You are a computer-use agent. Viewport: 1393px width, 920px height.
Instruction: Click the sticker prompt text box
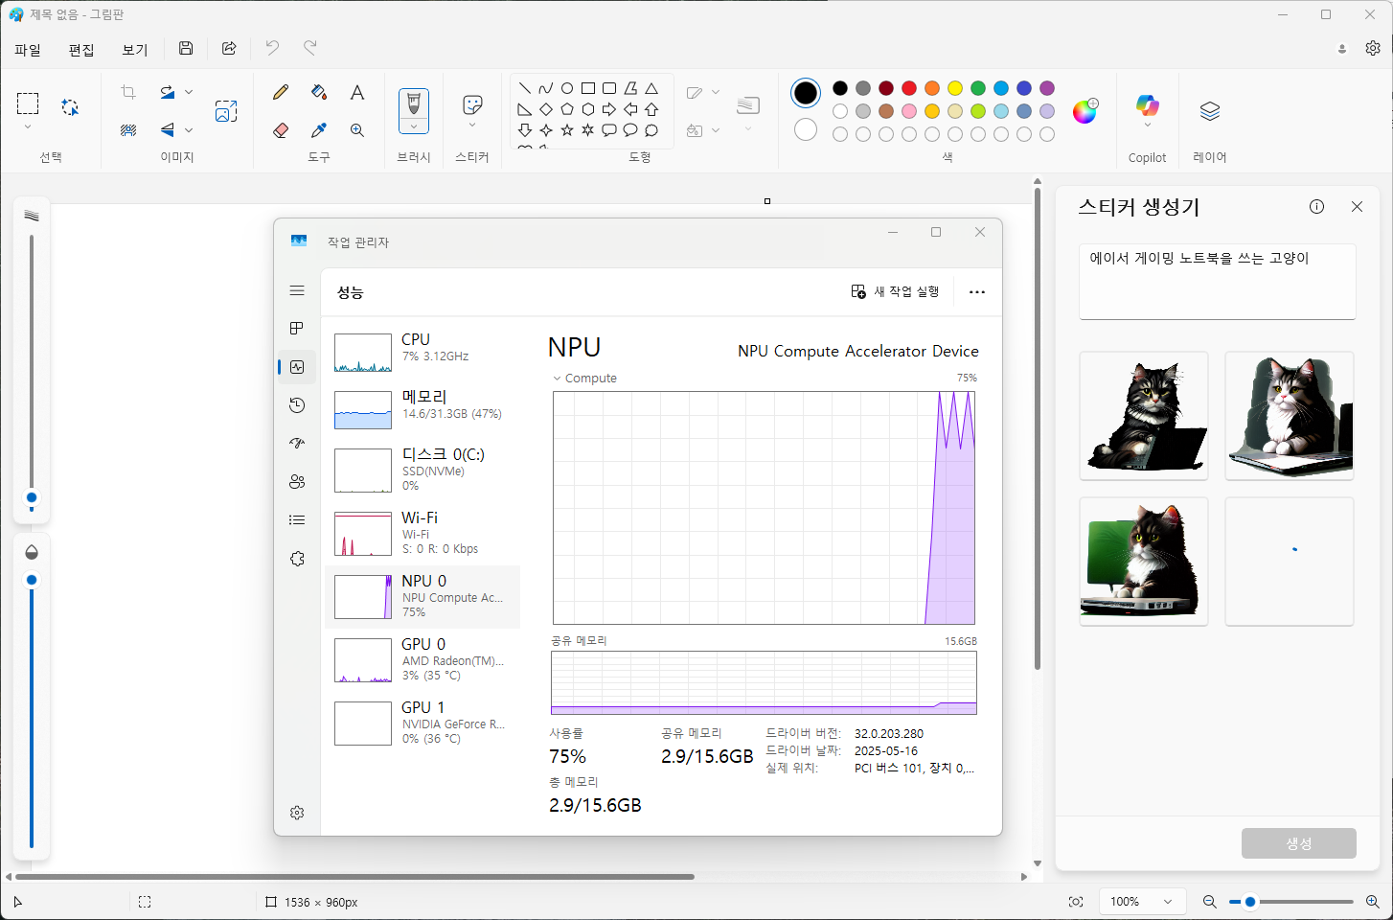(x=1217, y=281)
